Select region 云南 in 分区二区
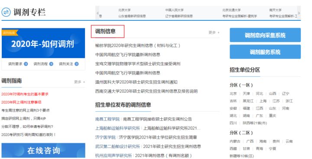Image resolution: width=312 pixels, height=159 pixels. click(289, 141)
